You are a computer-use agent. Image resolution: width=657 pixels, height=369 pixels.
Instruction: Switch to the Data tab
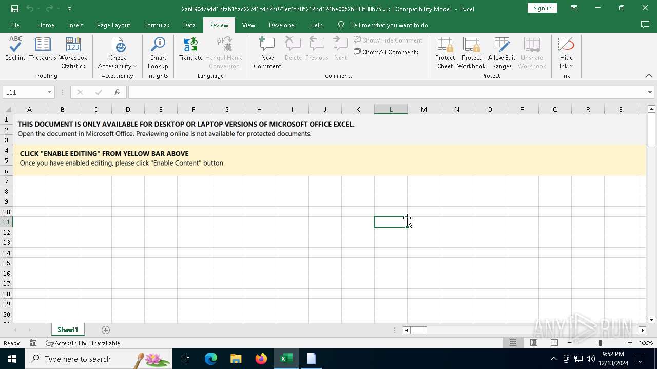189,25
